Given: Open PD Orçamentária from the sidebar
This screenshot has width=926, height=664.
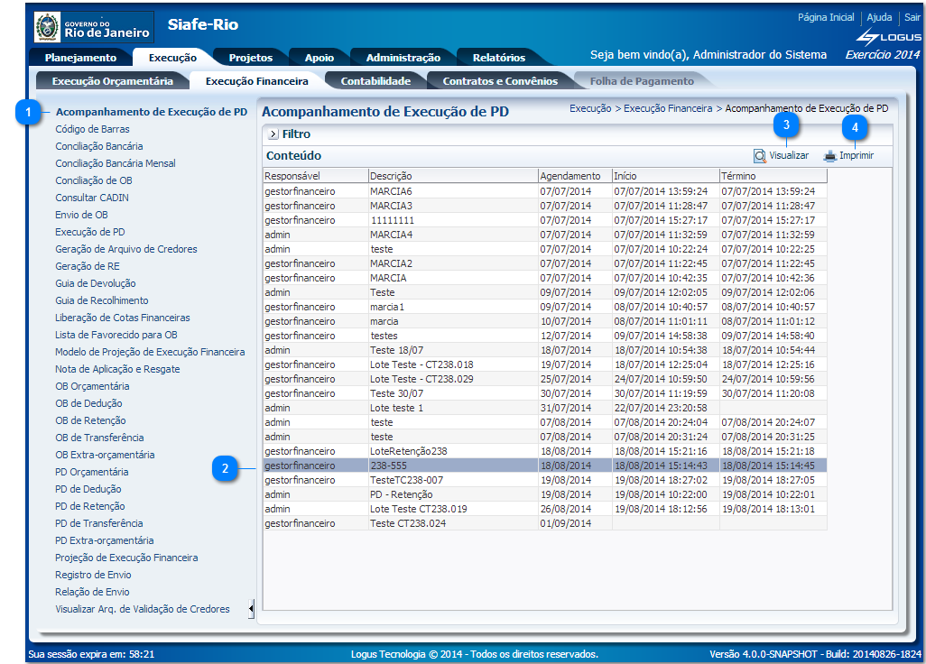Looking at the screenshot, I should [x=92, y=472].
